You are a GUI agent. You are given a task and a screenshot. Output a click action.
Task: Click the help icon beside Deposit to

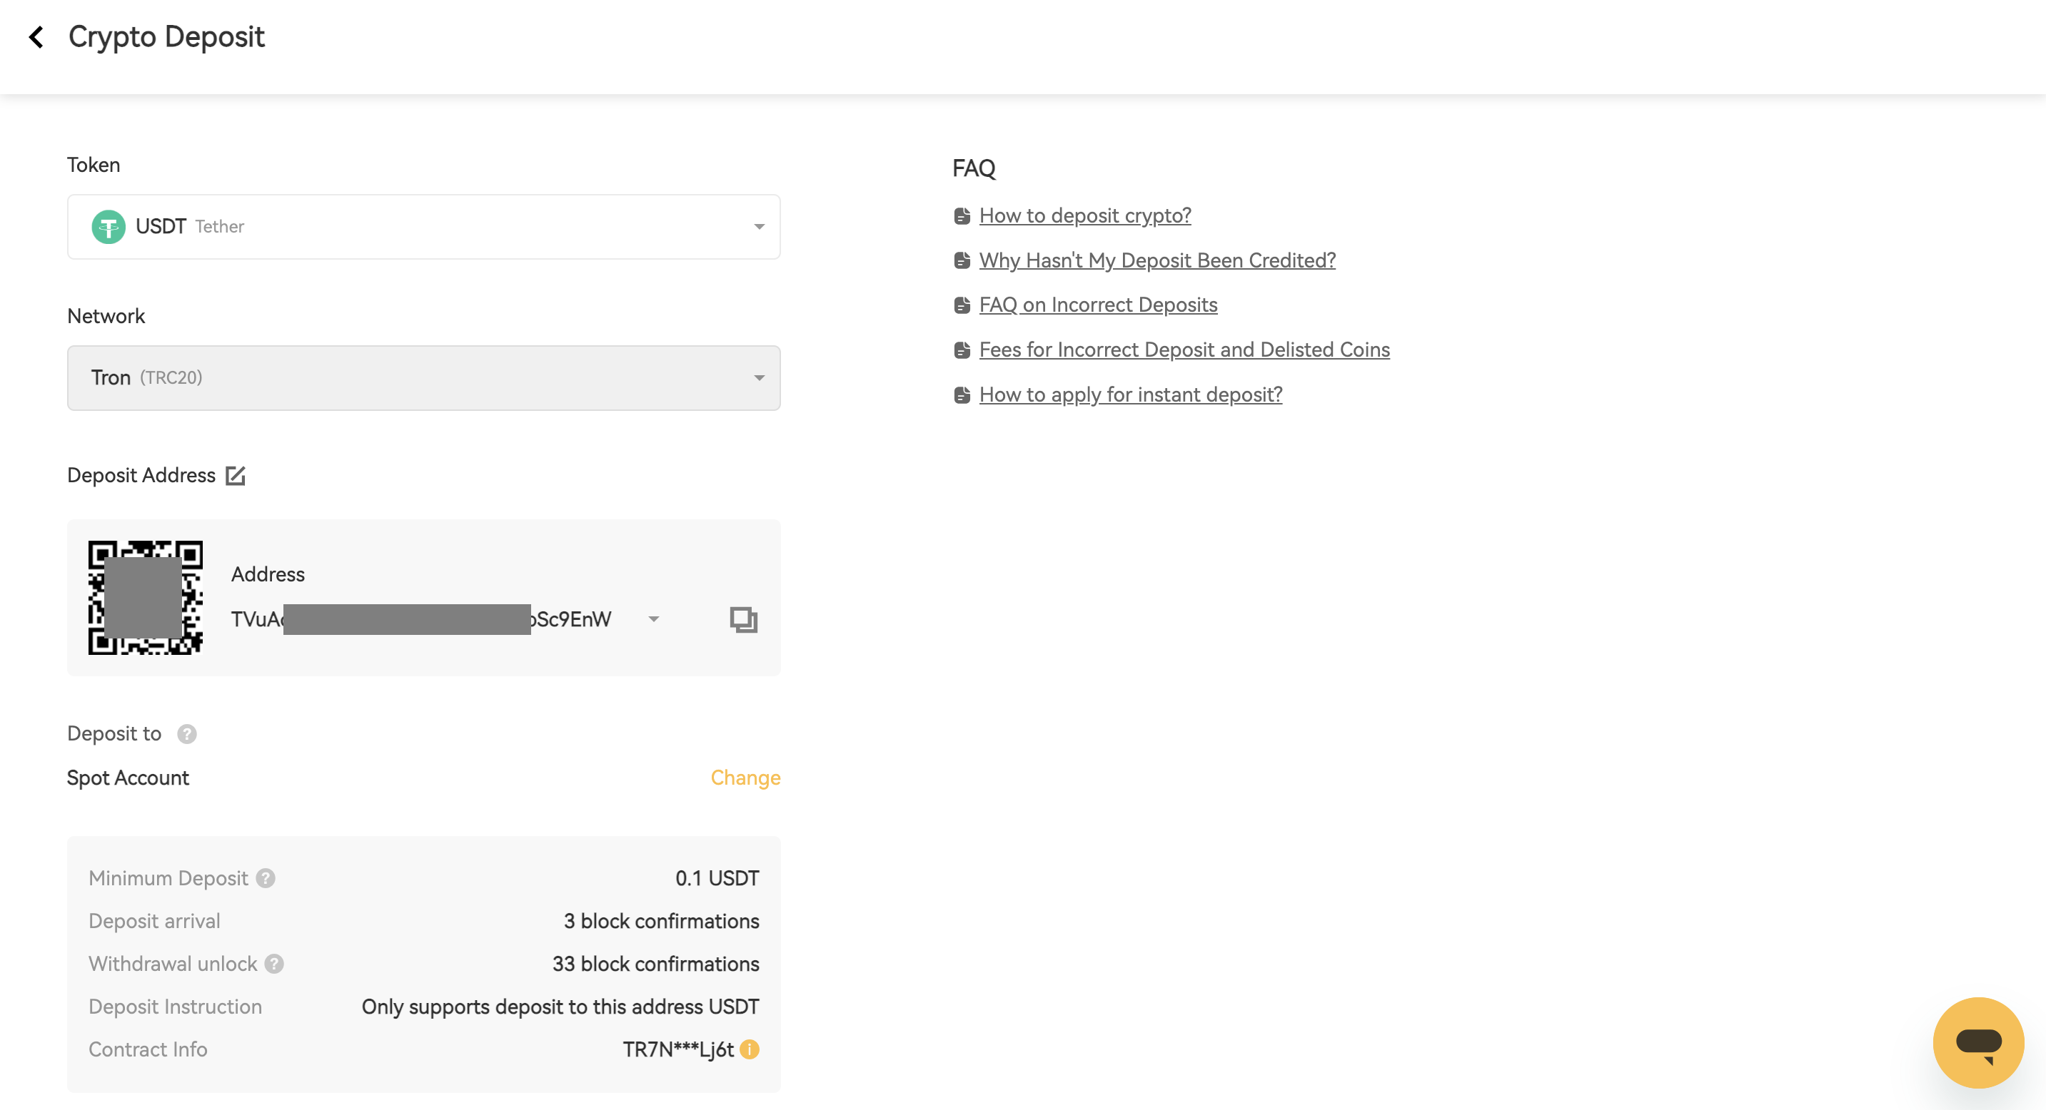pos(186,734)
